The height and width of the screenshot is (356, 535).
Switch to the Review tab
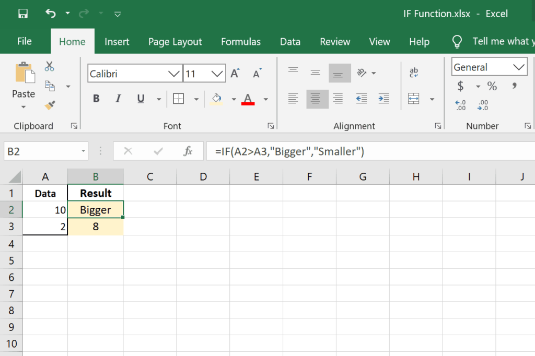click(x=335, y=42)
